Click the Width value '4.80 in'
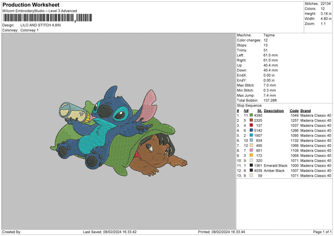Image resolution: width=334 pixels, height=236 pixels. coord(326,19)
